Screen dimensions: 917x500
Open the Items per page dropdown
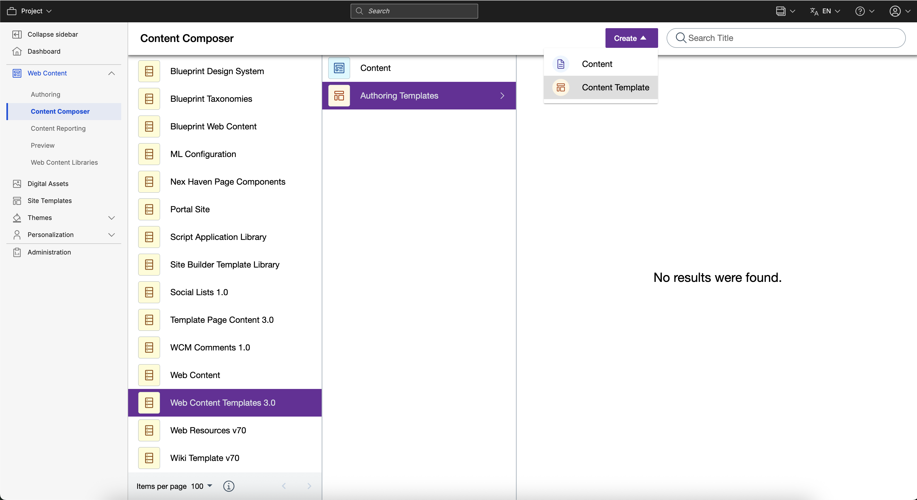(201, 486)
